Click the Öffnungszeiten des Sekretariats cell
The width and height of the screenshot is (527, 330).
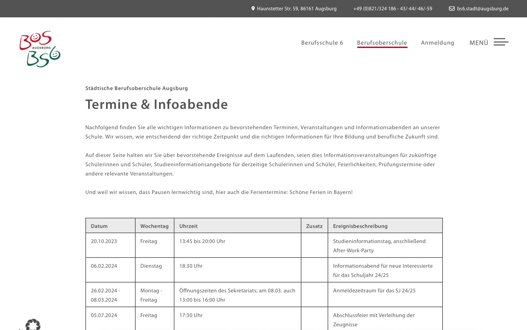click(237, 295)
